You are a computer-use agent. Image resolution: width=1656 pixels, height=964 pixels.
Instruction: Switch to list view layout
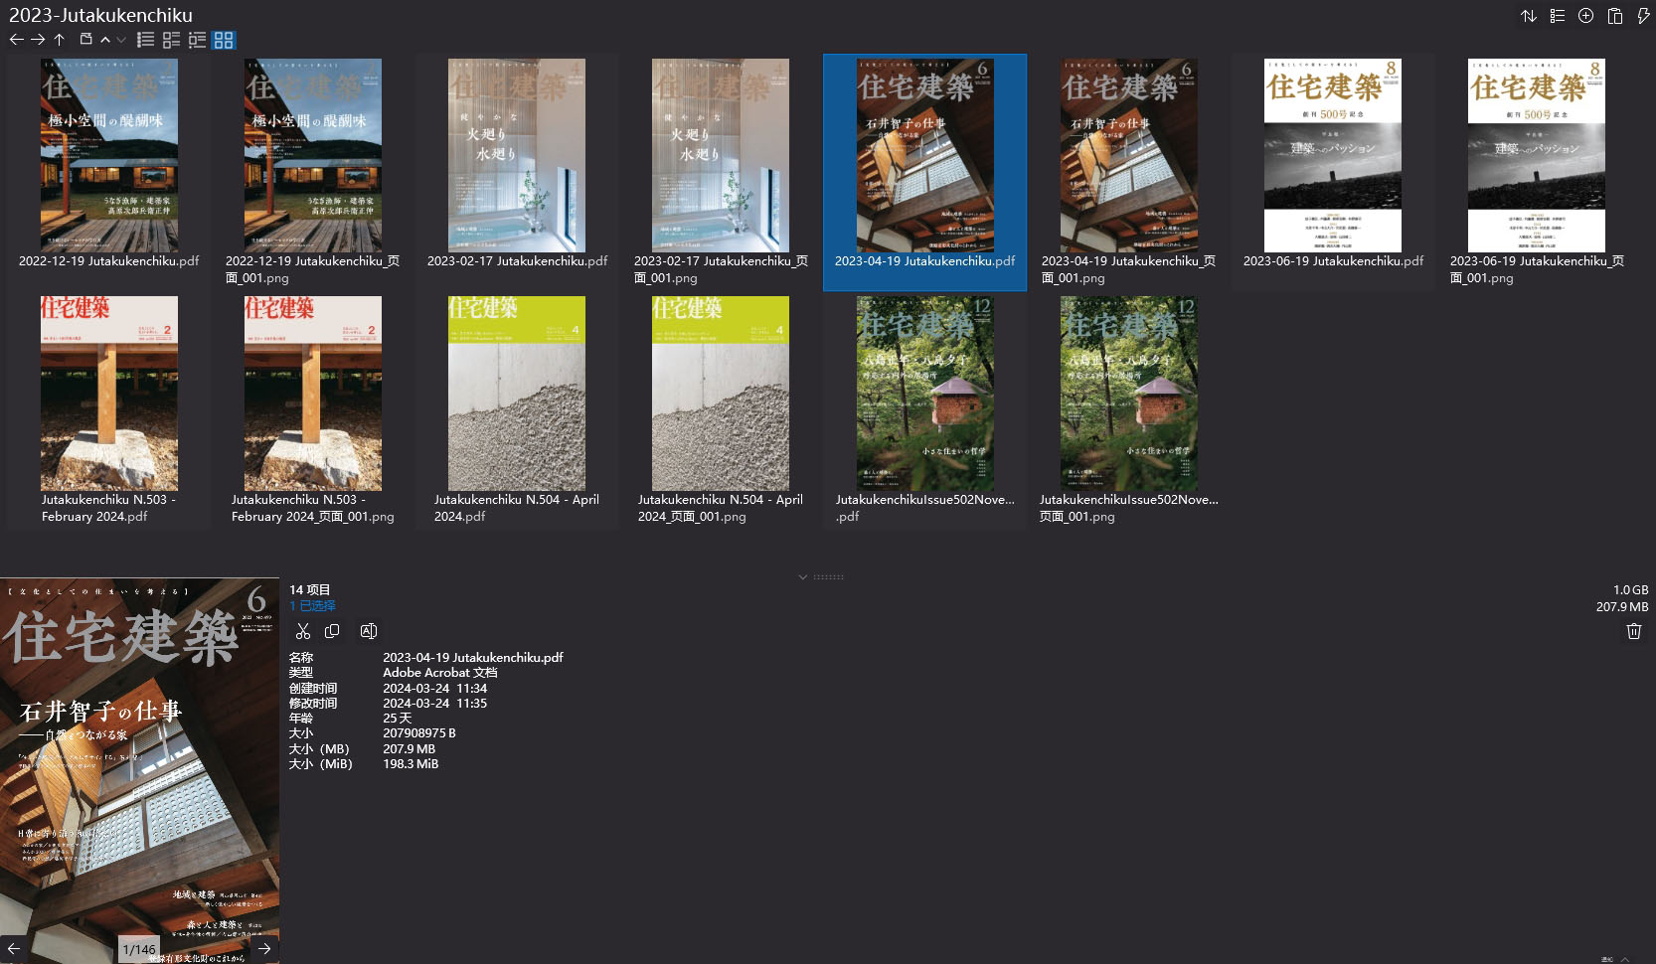tap(144, 40)
